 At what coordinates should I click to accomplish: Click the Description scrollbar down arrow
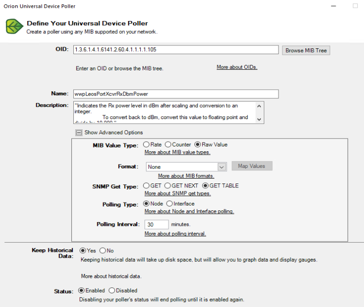pyautogui.click(x=259, y=119)
